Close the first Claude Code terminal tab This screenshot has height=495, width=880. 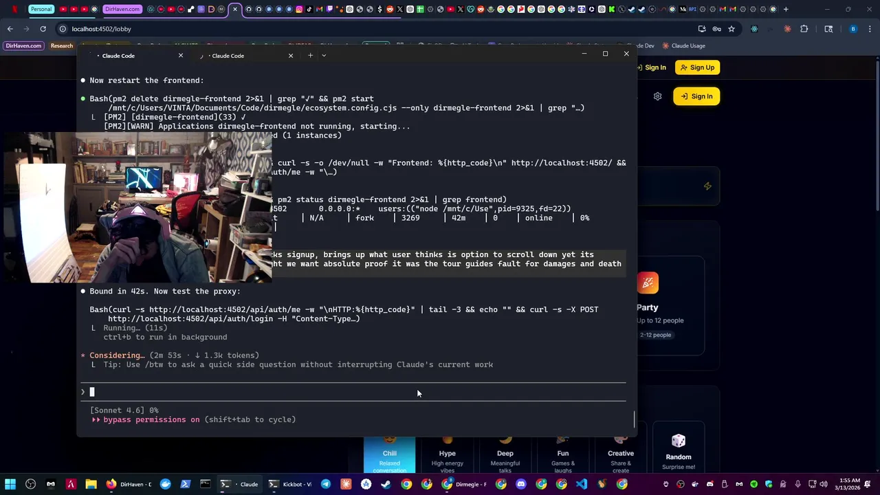tap(181, 56)
